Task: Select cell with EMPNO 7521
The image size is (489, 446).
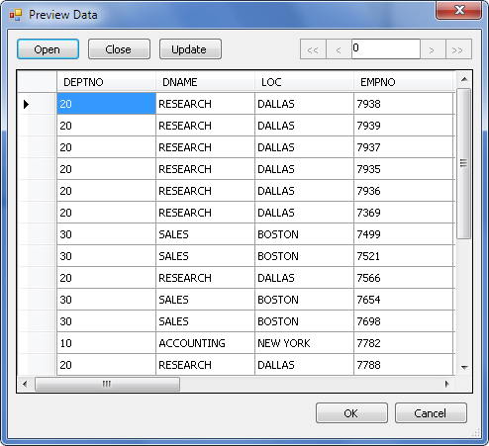Action: [403, 256]
